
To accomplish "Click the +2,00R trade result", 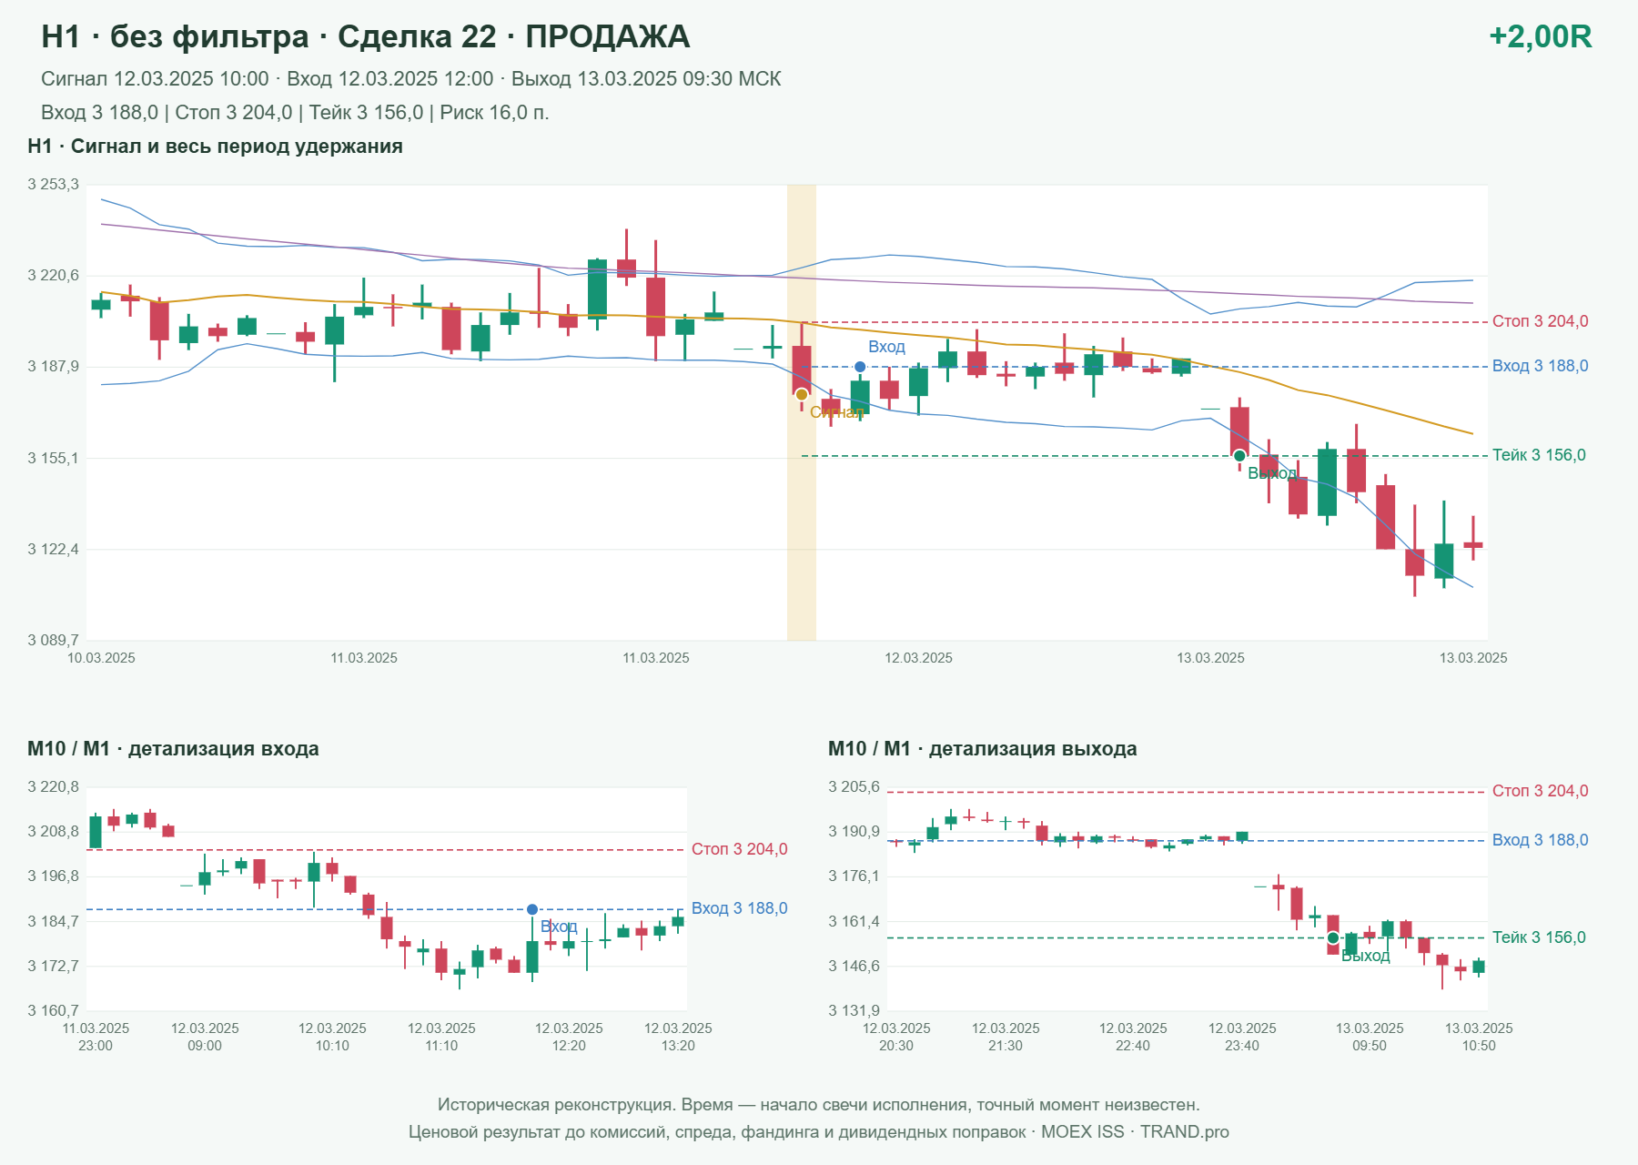I will 1540,36.
